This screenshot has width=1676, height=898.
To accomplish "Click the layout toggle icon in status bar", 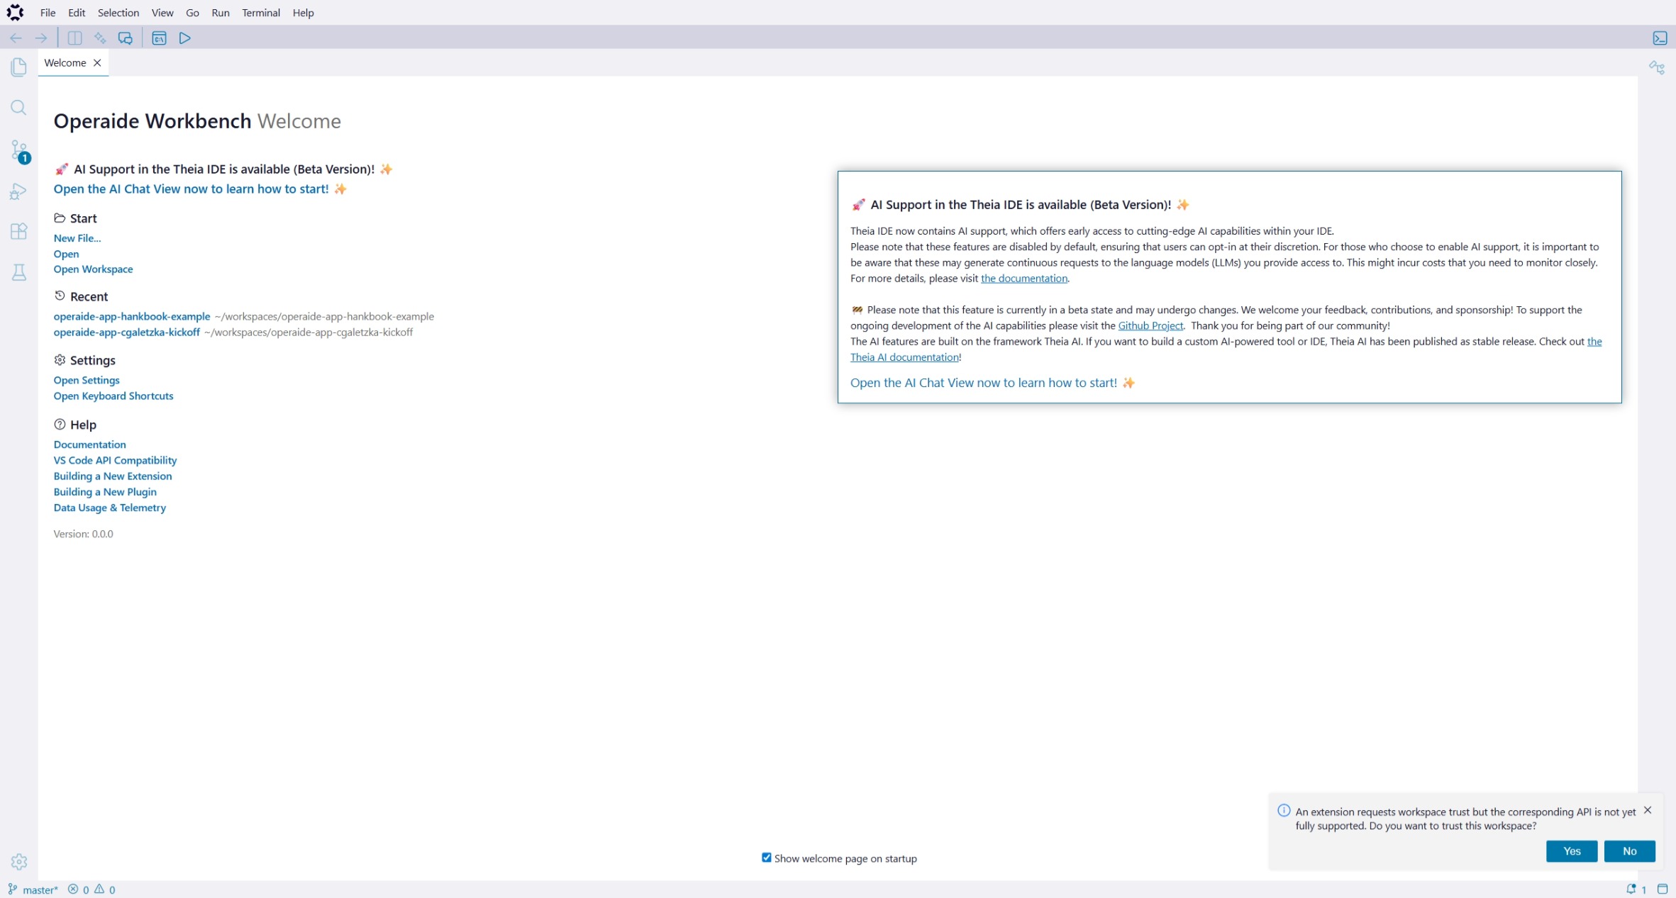I will (1662, 889).
